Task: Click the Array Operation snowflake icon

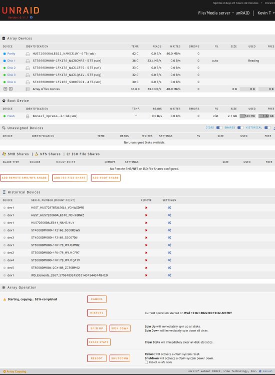Action: [4, 287]
